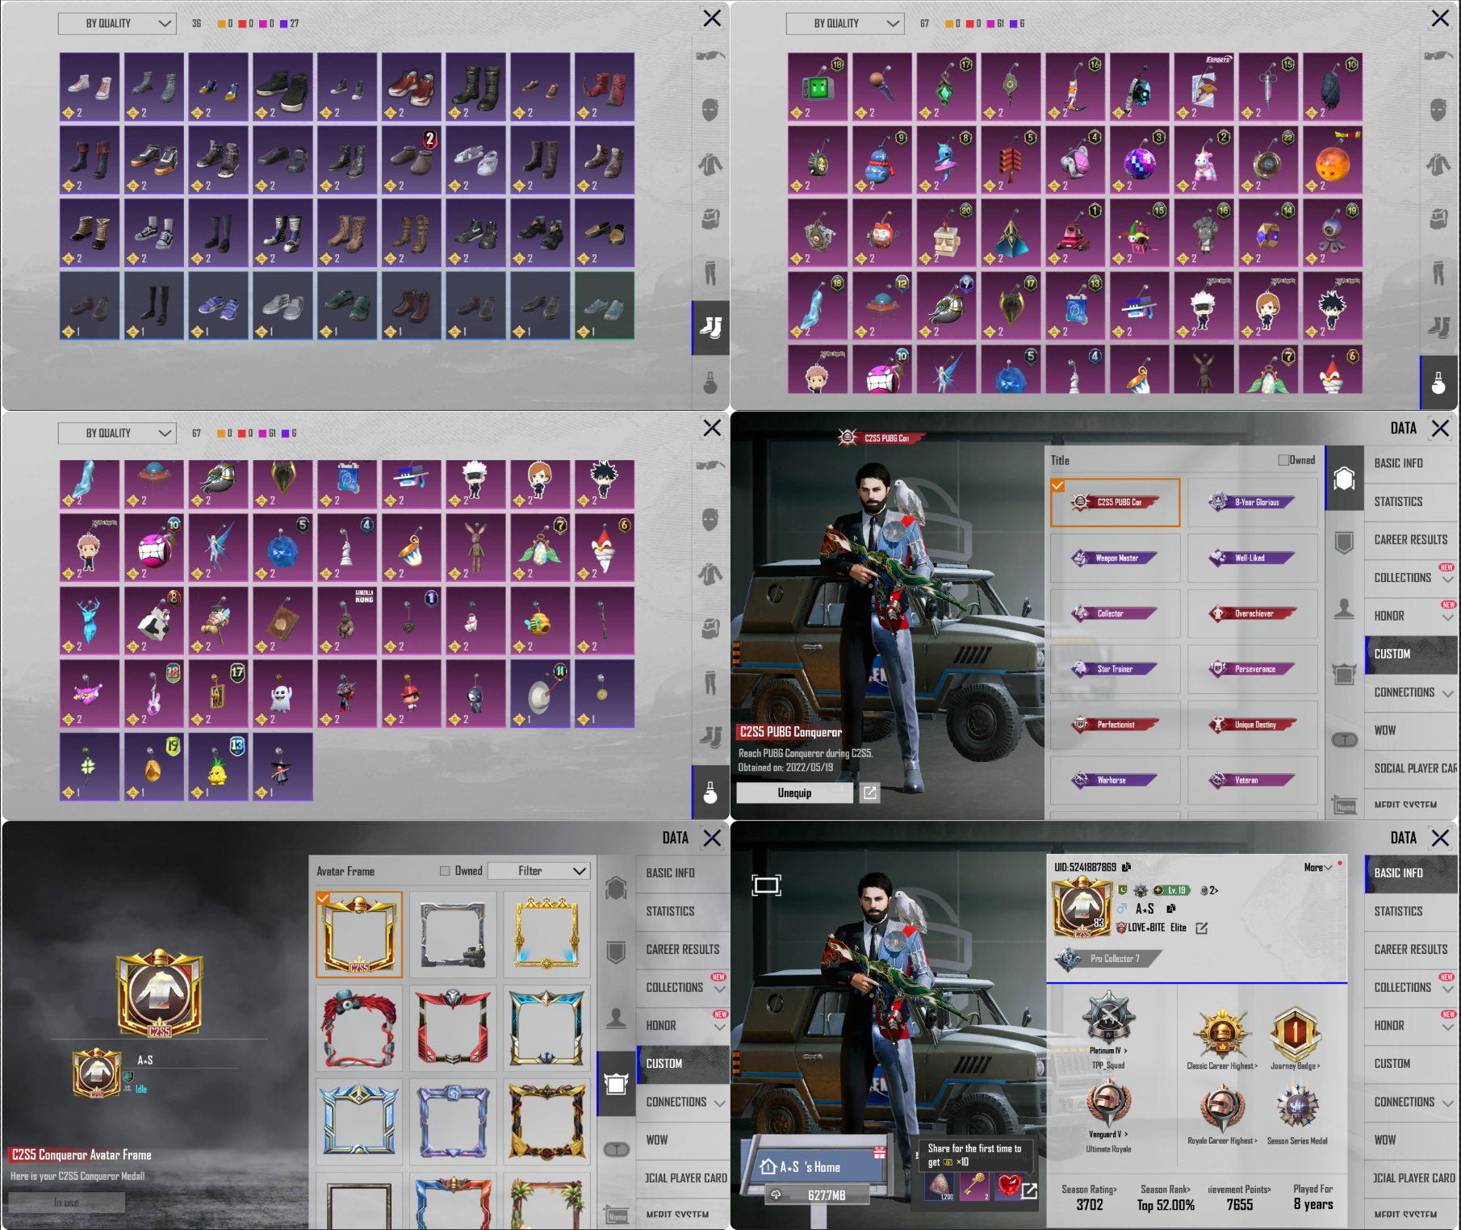Image resolution: width=1461 pixels, height=1230 pixels.
Task: Click the house icon on the A★S 's Home sign
Action: click(x=768, y=1166)
